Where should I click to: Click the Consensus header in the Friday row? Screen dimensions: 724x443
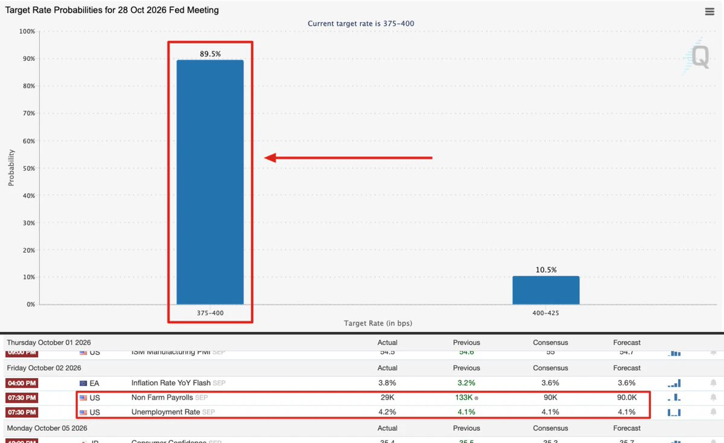[x=550, y=368]
